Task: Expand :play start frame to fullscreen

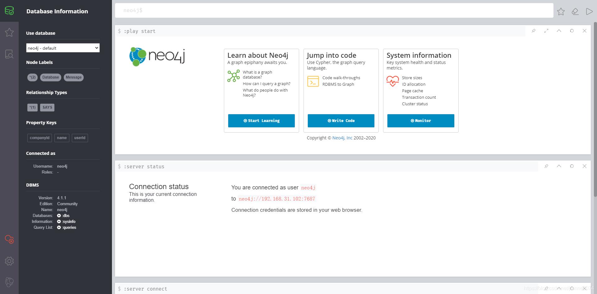Action: (x=546, y=31)
